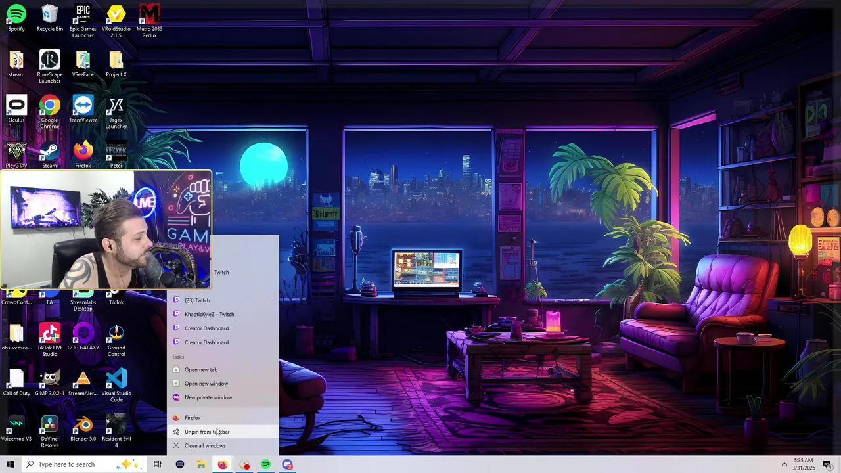The width and height of the screenshot is (841, 473).
Task: Select the King Kong Peter icon
Action: click(116, 155)
